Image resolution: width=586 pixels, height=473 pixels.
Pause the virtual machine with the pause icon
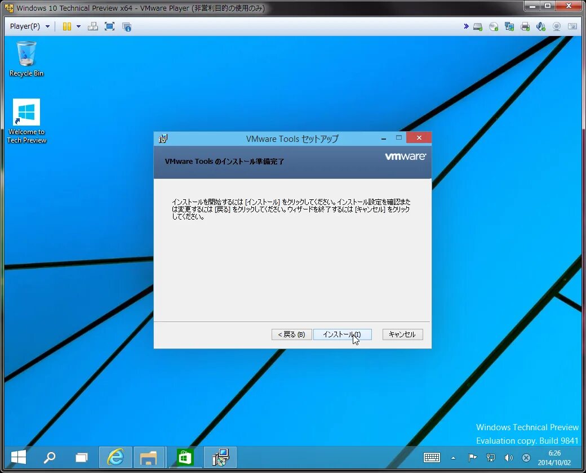tap(67, 26)
